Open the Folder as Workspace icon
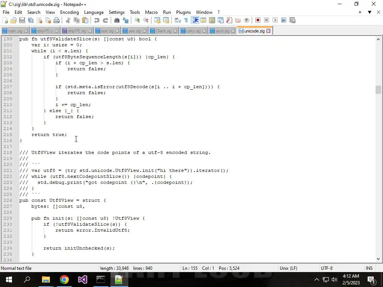The image size is (383, 287). [x=238, y=20]
